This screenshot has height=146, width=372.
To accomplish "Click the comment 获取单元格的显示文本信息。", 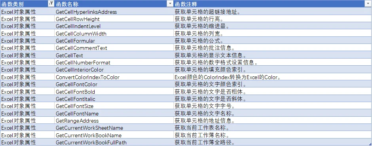I will click(210, 55).
